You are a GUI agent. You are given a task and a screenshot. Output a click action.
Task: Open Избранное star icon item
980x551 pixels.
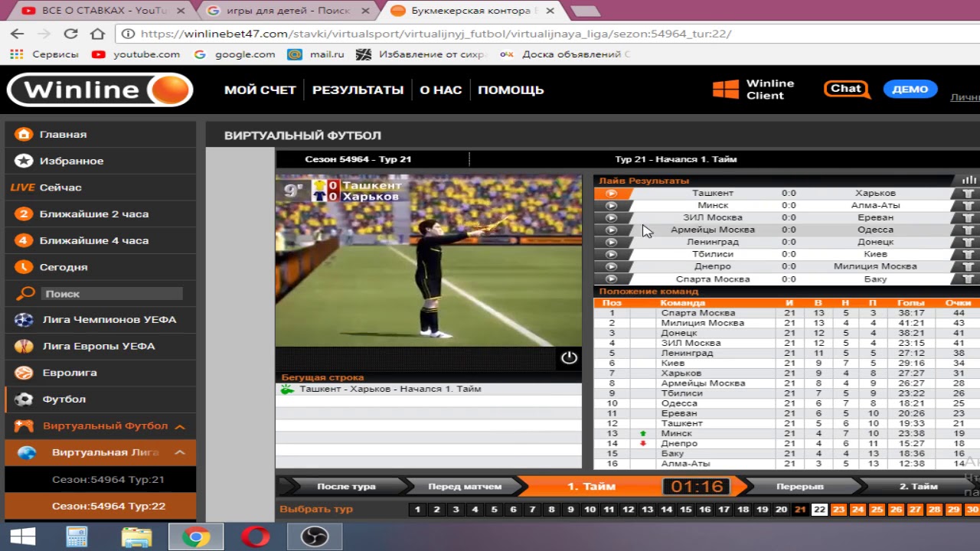(x=100, y=161)
